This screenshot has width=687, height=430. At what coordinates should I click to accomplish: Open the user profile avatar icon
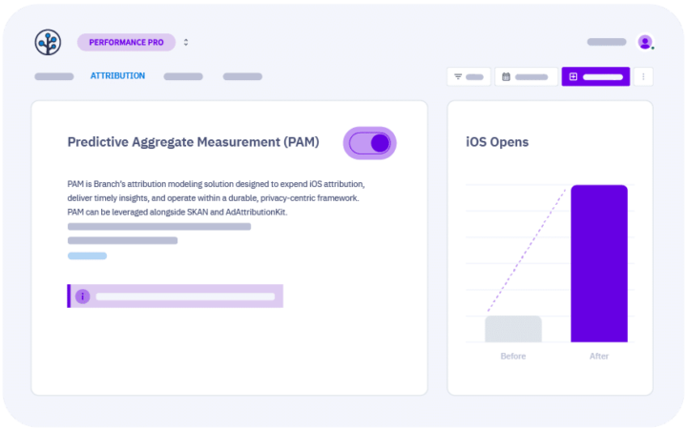pyautogui.click(x=645, y=43)
